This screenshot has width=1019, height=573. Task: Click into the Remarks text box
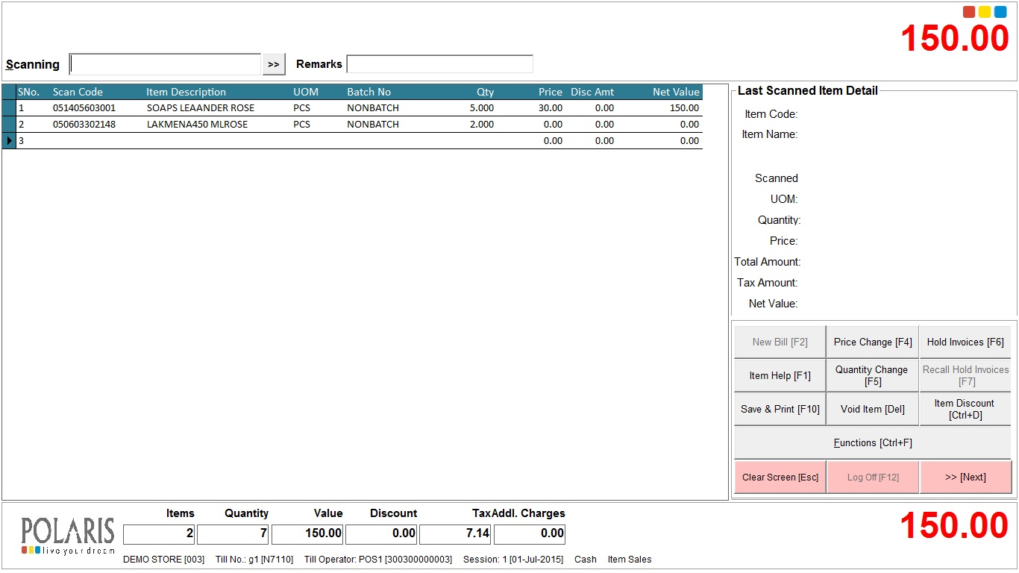click(x=439, y=64)
